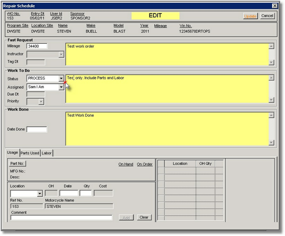Click the Date field in Usage panel

pos(68,193)
